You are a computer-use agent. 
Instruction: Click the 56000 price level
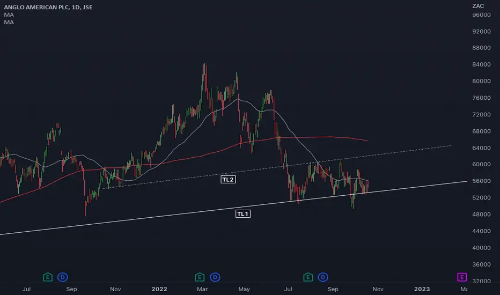(481, 181)
